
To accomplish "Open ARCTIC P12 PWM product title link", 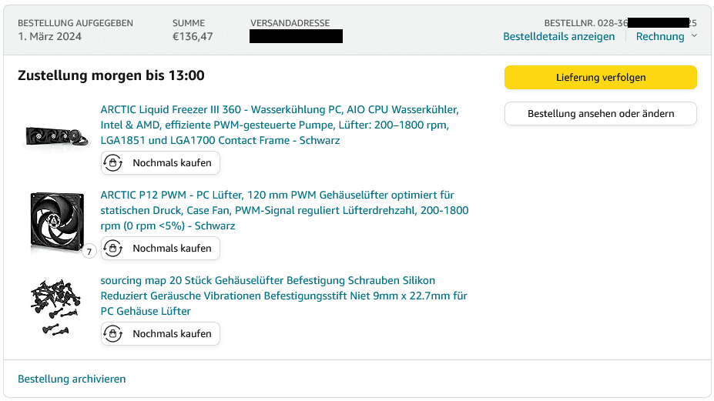I will pyautogui.click(x=284, y=210).
